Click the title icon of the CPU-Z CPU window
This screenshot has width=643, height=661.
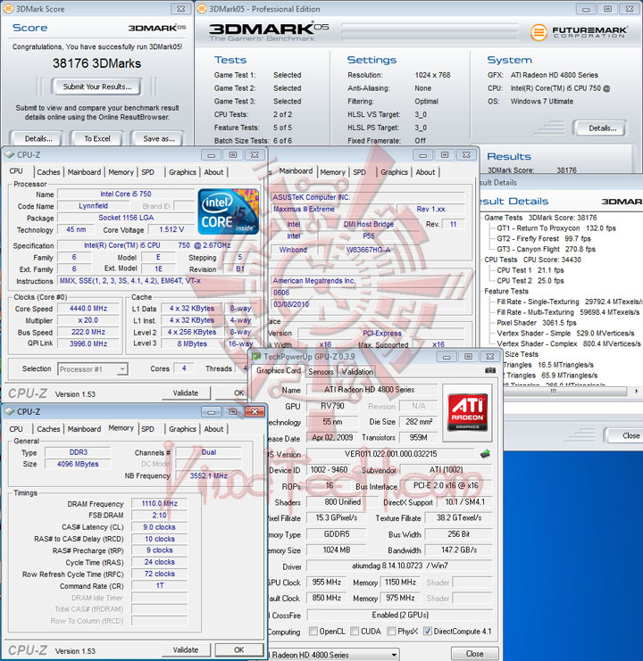(x=10, y=154)
